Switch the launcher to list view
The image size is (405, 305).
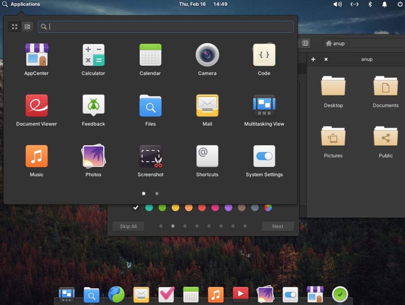click(27, 26)
